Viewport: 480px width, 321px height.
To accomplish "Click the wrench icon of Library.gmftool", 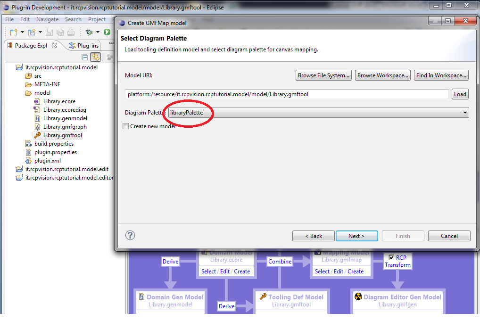I will [x=37, y=135].
